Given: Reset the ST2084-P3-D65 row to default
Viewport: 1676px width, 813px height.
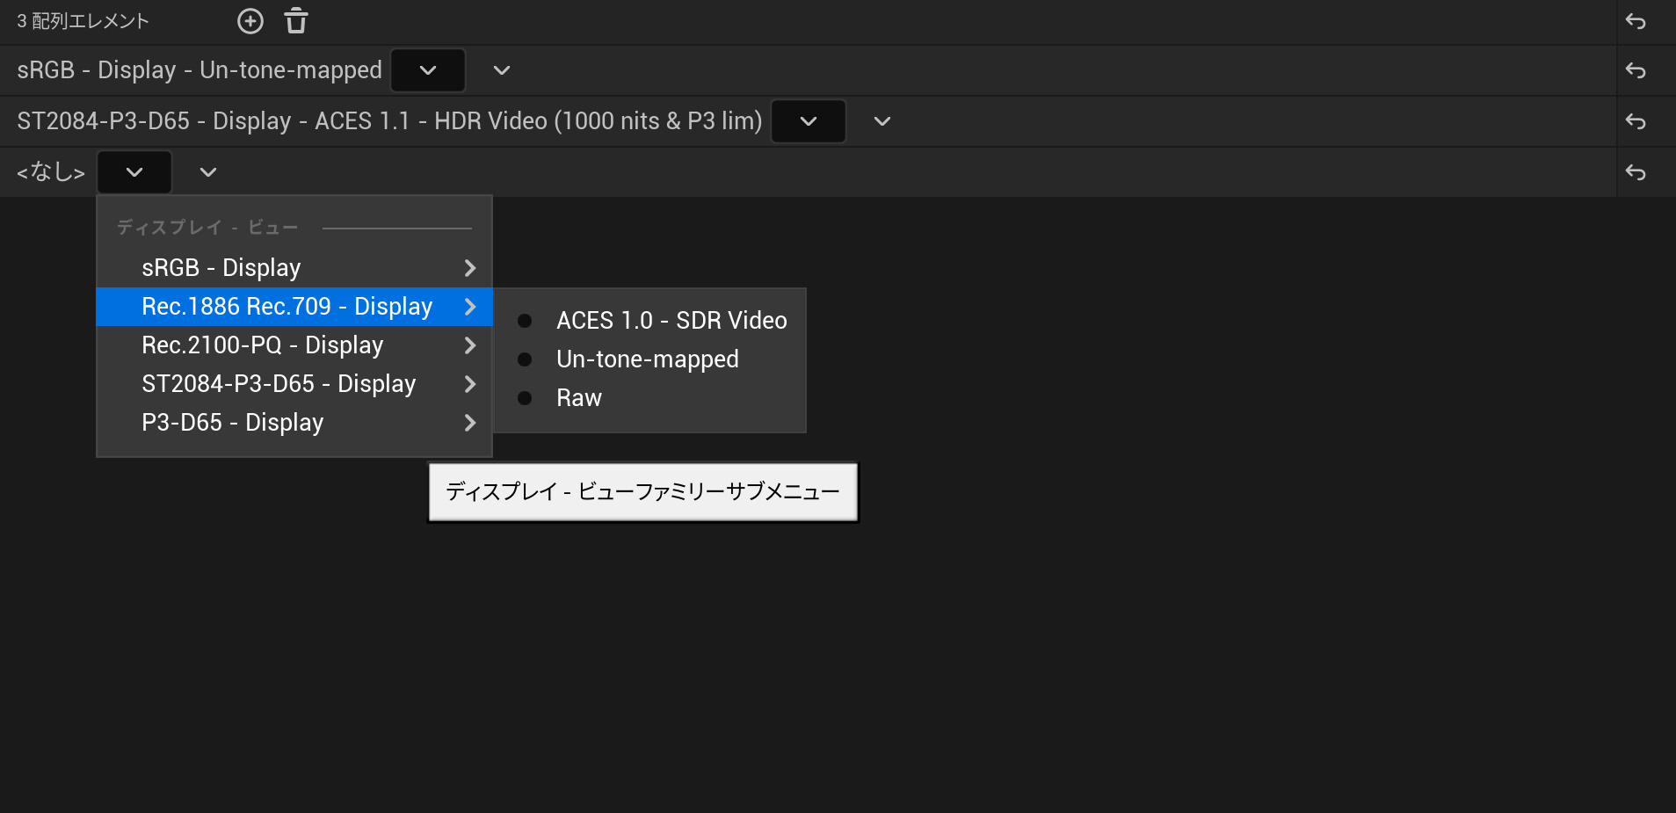Looking at the screenshot, I should click(x=1636, y=121).
